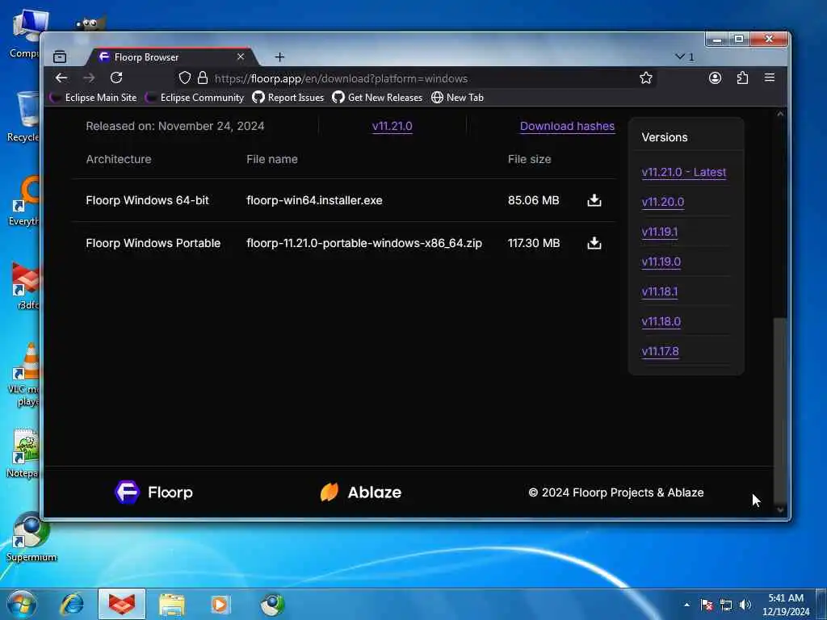Open the account profile icon

click(716, 78)
